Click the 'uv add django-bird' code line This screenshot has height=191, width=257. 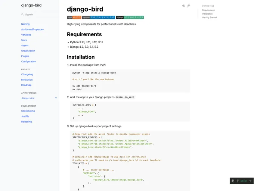click(84, 86)
